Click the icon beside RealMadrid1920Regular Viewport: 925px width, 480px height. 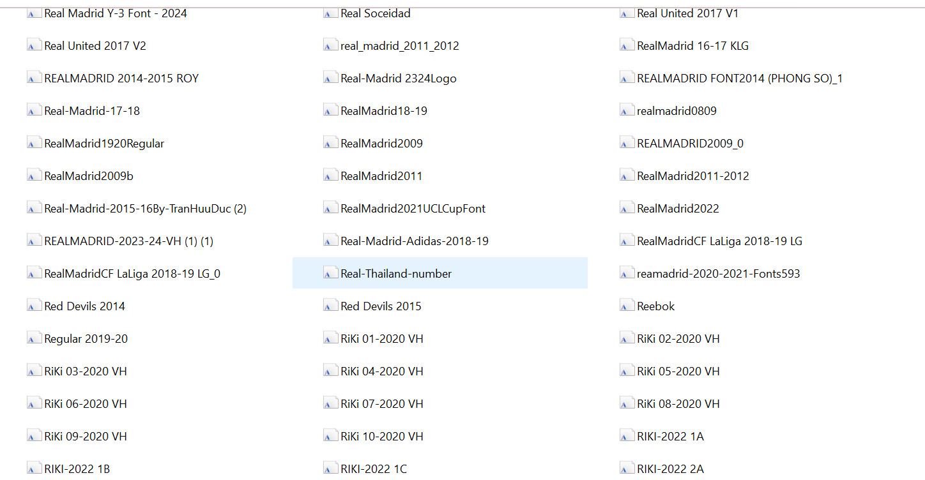(34, 144)
